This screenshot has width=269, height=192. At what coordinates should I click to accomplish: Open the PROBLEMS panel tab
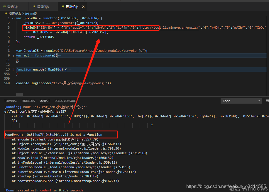tap(28, 101)
